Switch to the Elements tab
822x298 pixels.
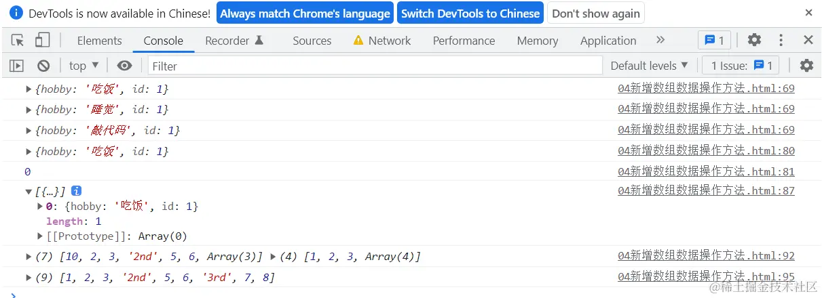(x=99, y=41)
